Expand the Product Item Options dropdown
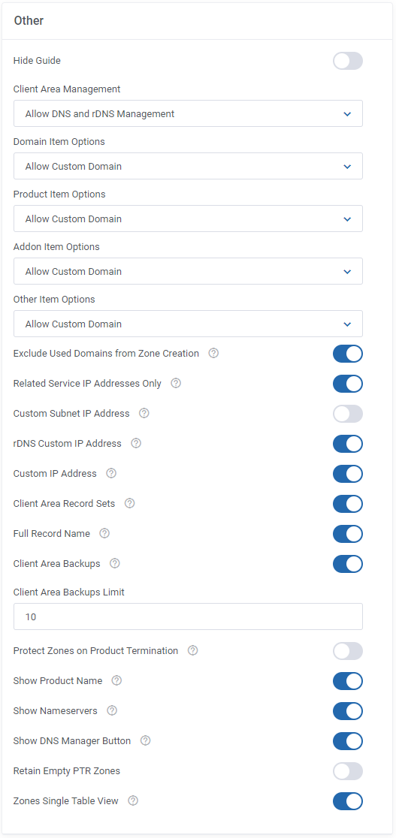This screenshot has width=396, height=838. [188, 219]
